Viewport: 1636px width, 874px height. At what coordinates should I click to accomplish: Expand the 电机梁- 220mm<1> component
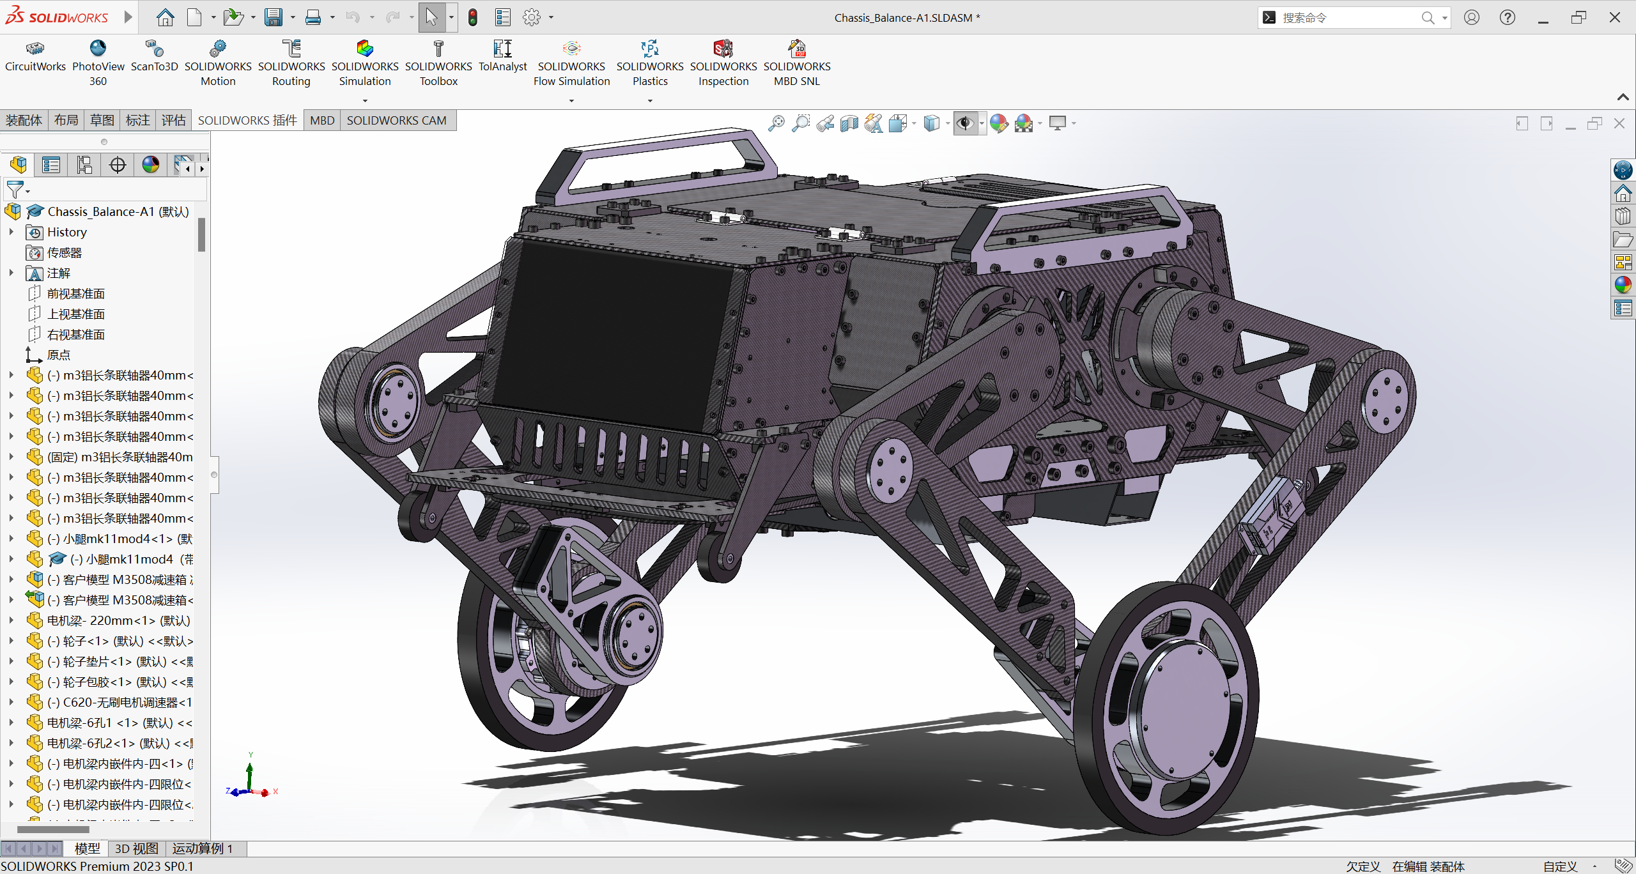[12, 620]
